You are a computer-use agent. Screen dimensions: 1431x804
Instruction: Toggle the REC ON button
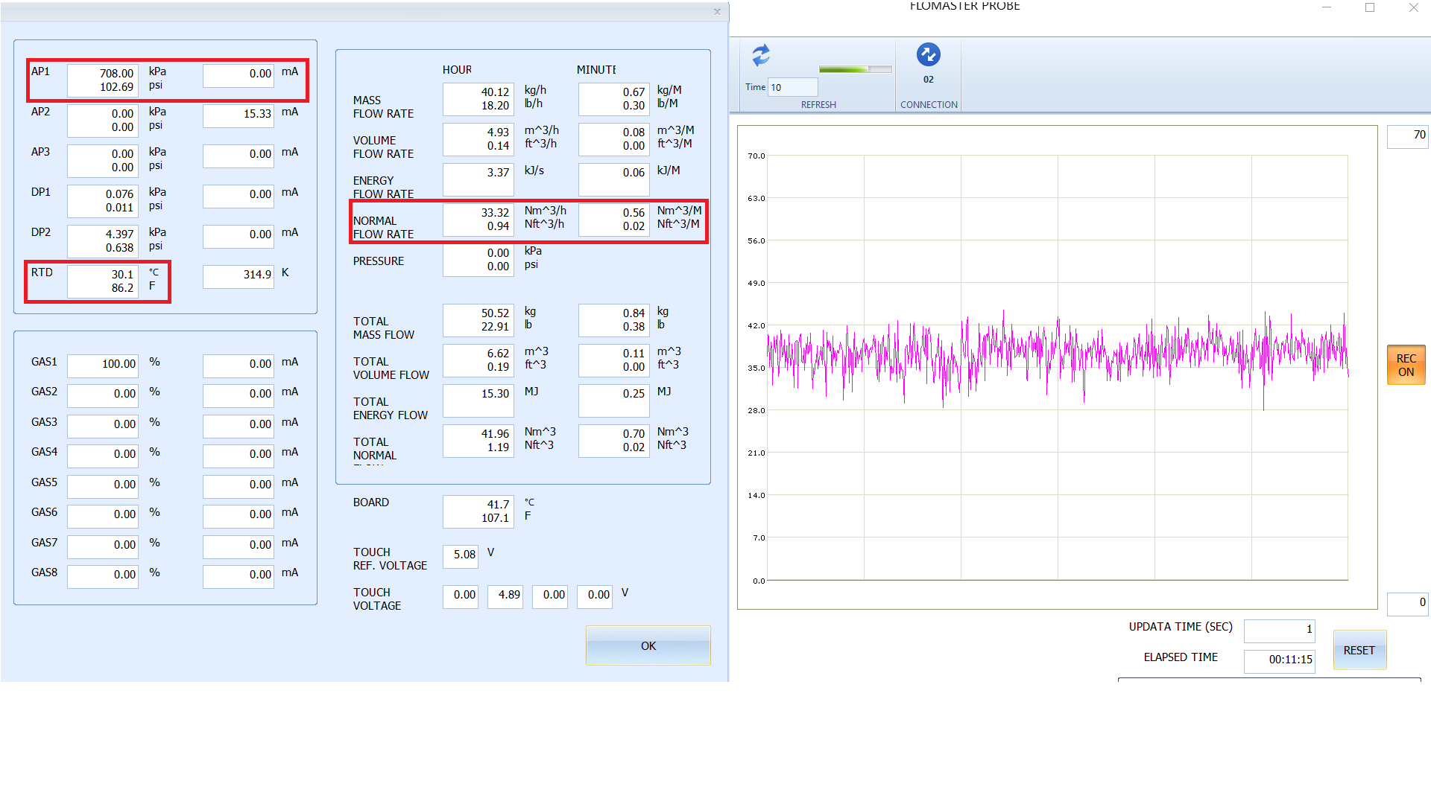pyautogui.click(x=1405, y=365)
